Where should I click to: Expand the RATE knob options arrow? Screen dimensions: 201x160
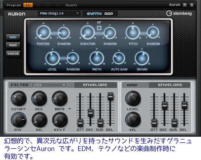pos(69,109)
